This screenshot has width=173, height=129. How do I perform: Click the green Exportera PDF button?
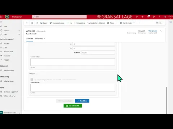[73, 106]
